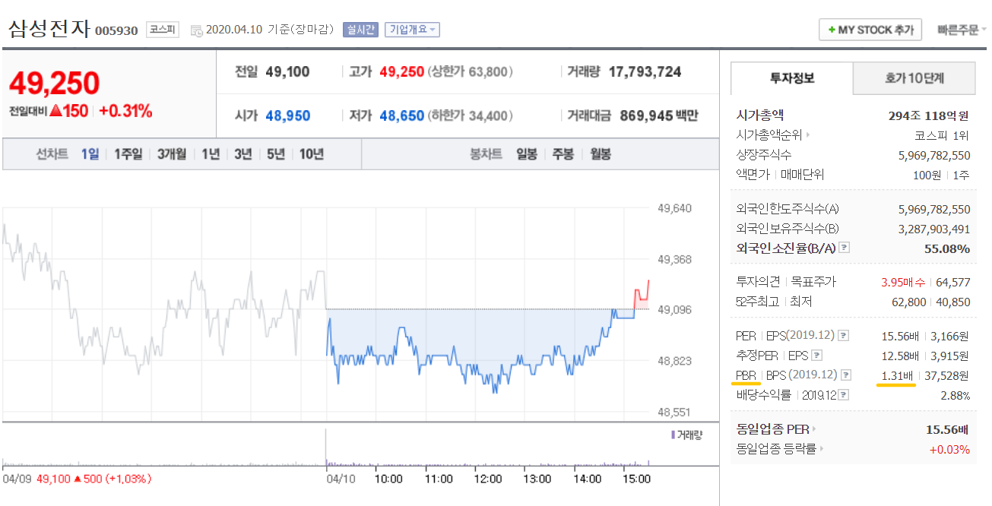
Task: Click the 목표주가 link
Action: click(x=814, y=282)
